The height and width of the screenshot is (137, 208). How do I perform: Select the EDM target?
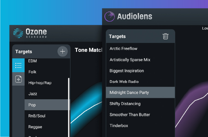point(33,61)
